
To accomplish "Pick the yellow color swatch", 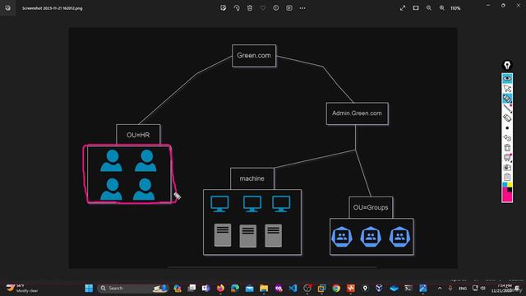I will pos(510,185).
